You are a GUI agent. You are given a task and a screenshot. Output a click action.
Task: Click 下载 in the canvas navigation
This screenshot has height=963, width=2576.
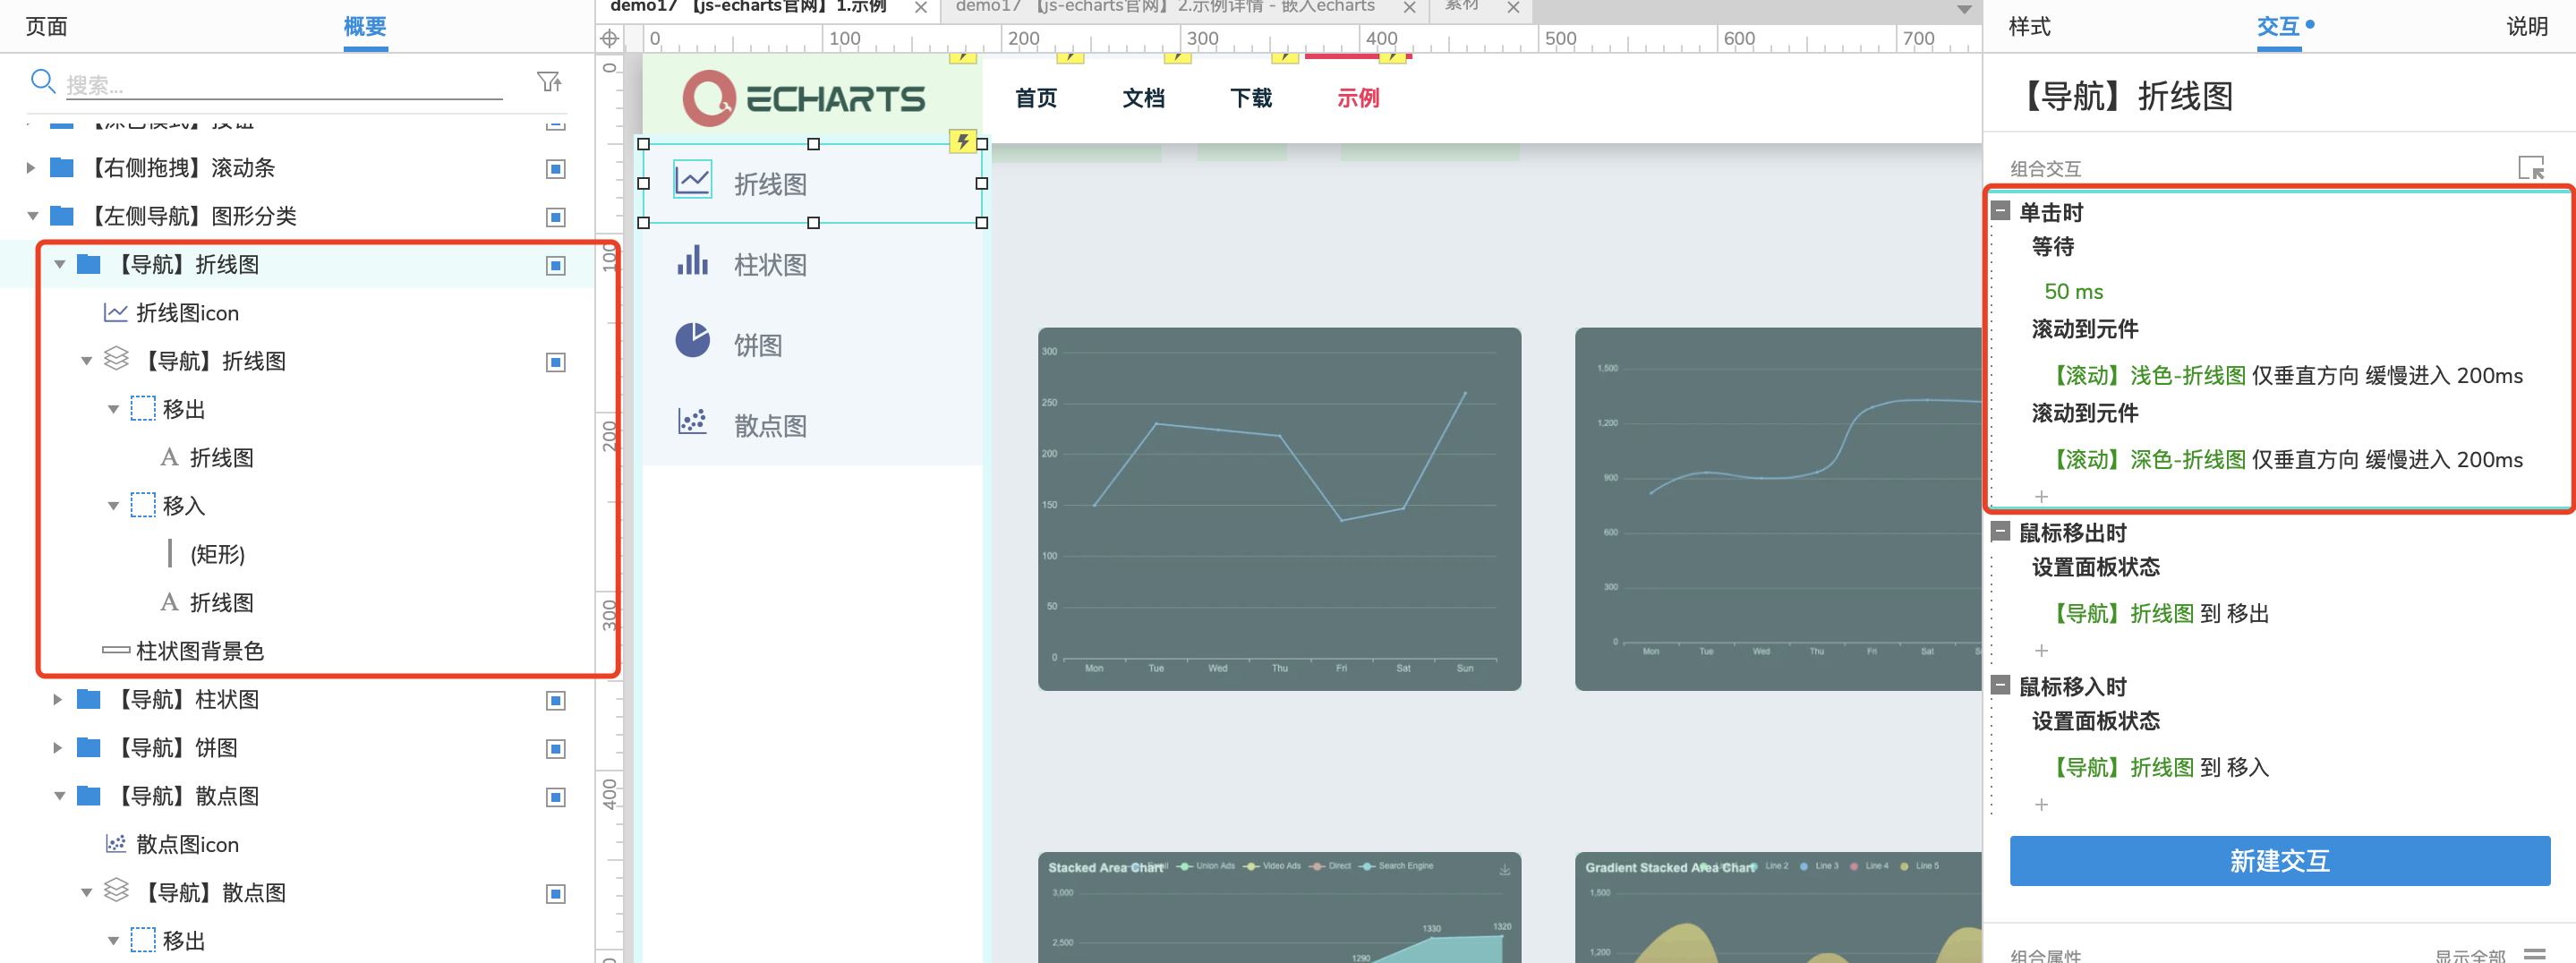pyautogui.click(x=1250, y=98)
